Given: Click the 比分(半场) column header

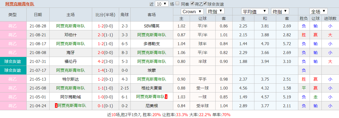Looking at the screenshot, I should point(105,15).
